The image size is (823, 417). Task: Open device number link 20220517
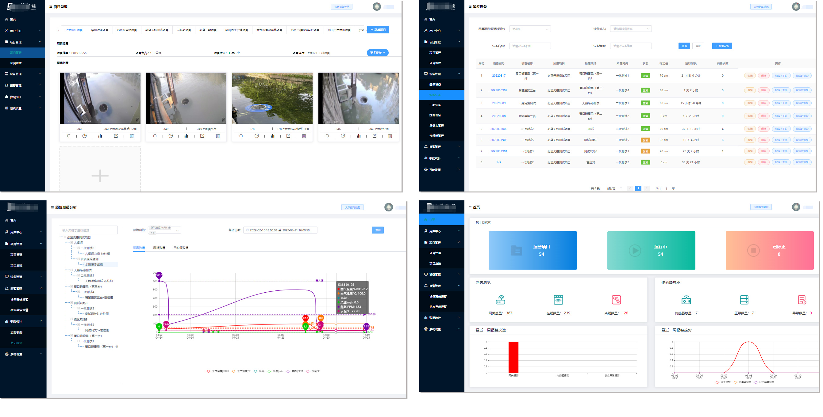498,76
